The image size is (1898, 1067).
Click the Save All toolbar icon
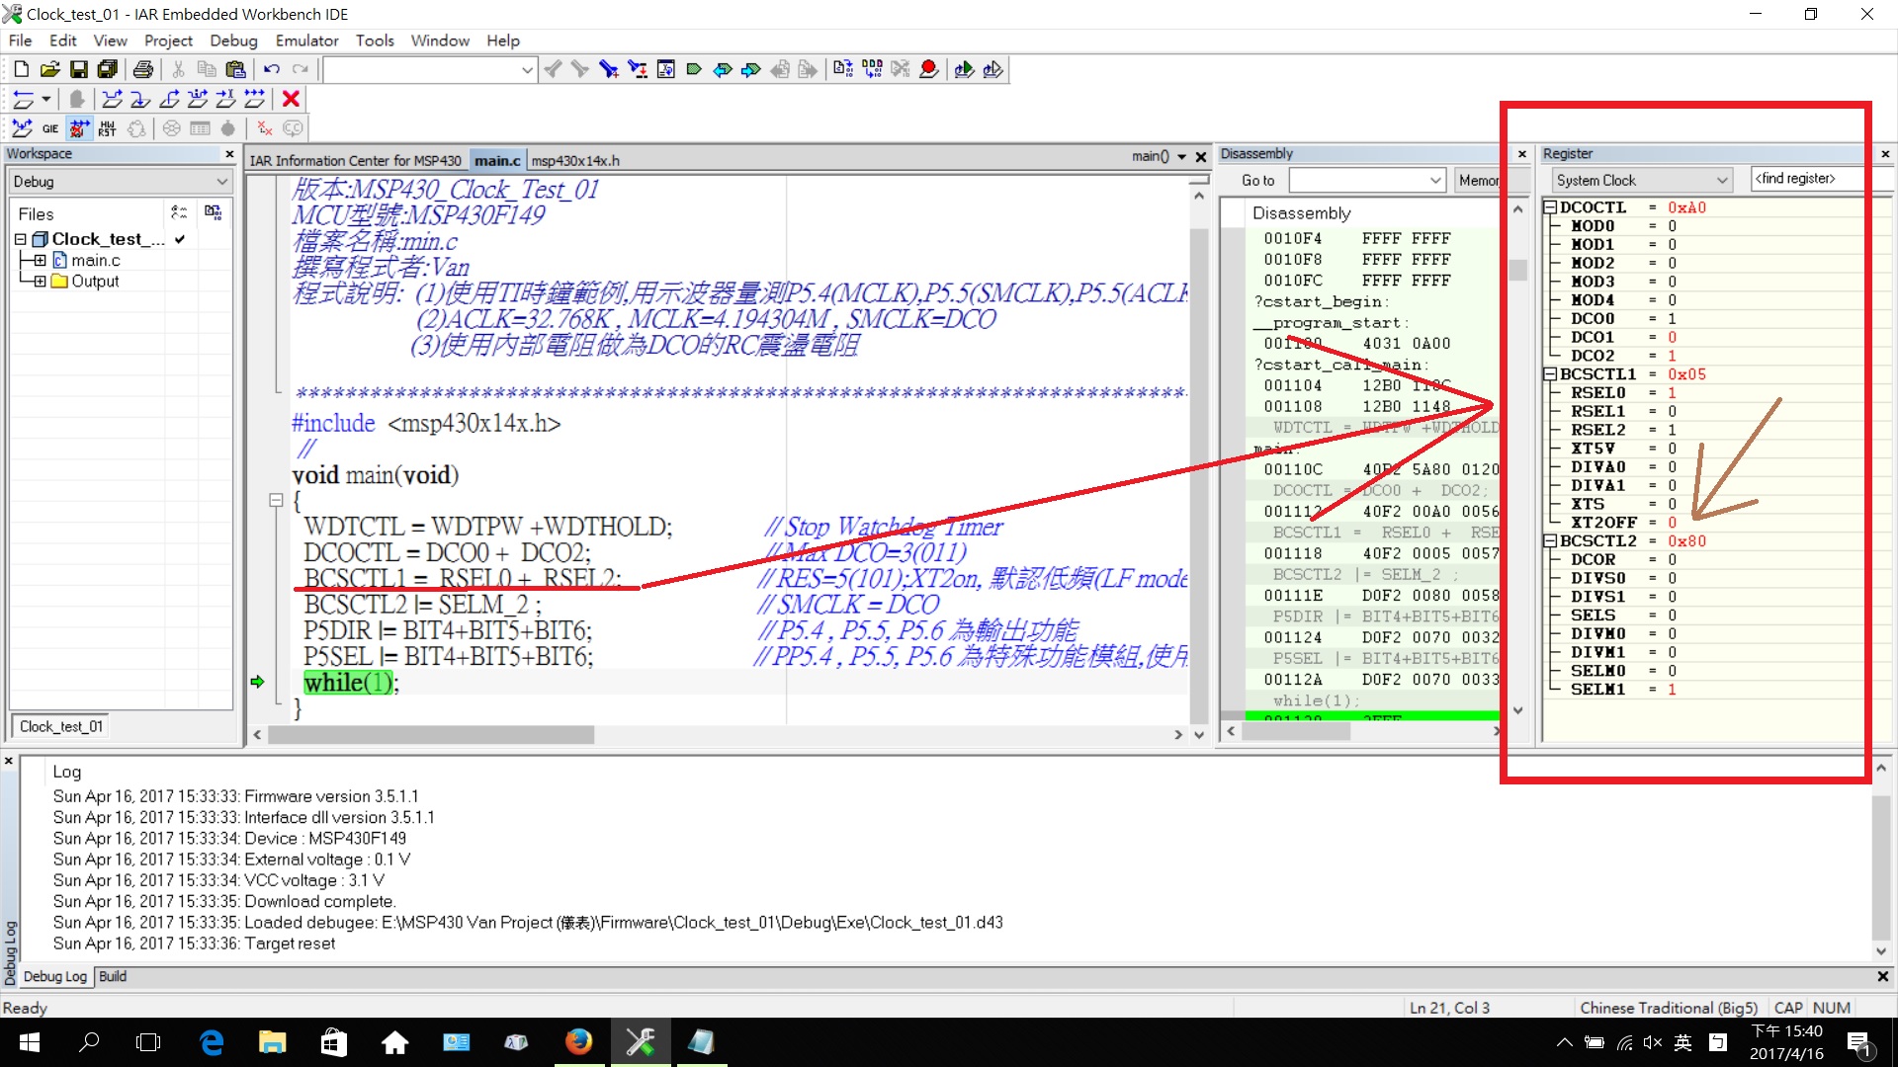(x=107, y=69)
